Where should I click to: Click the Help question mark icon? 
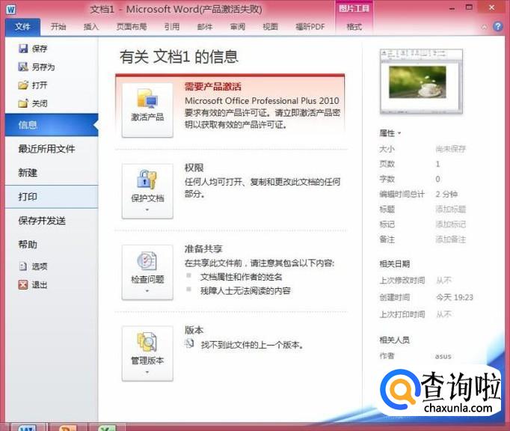coord(498,26)
